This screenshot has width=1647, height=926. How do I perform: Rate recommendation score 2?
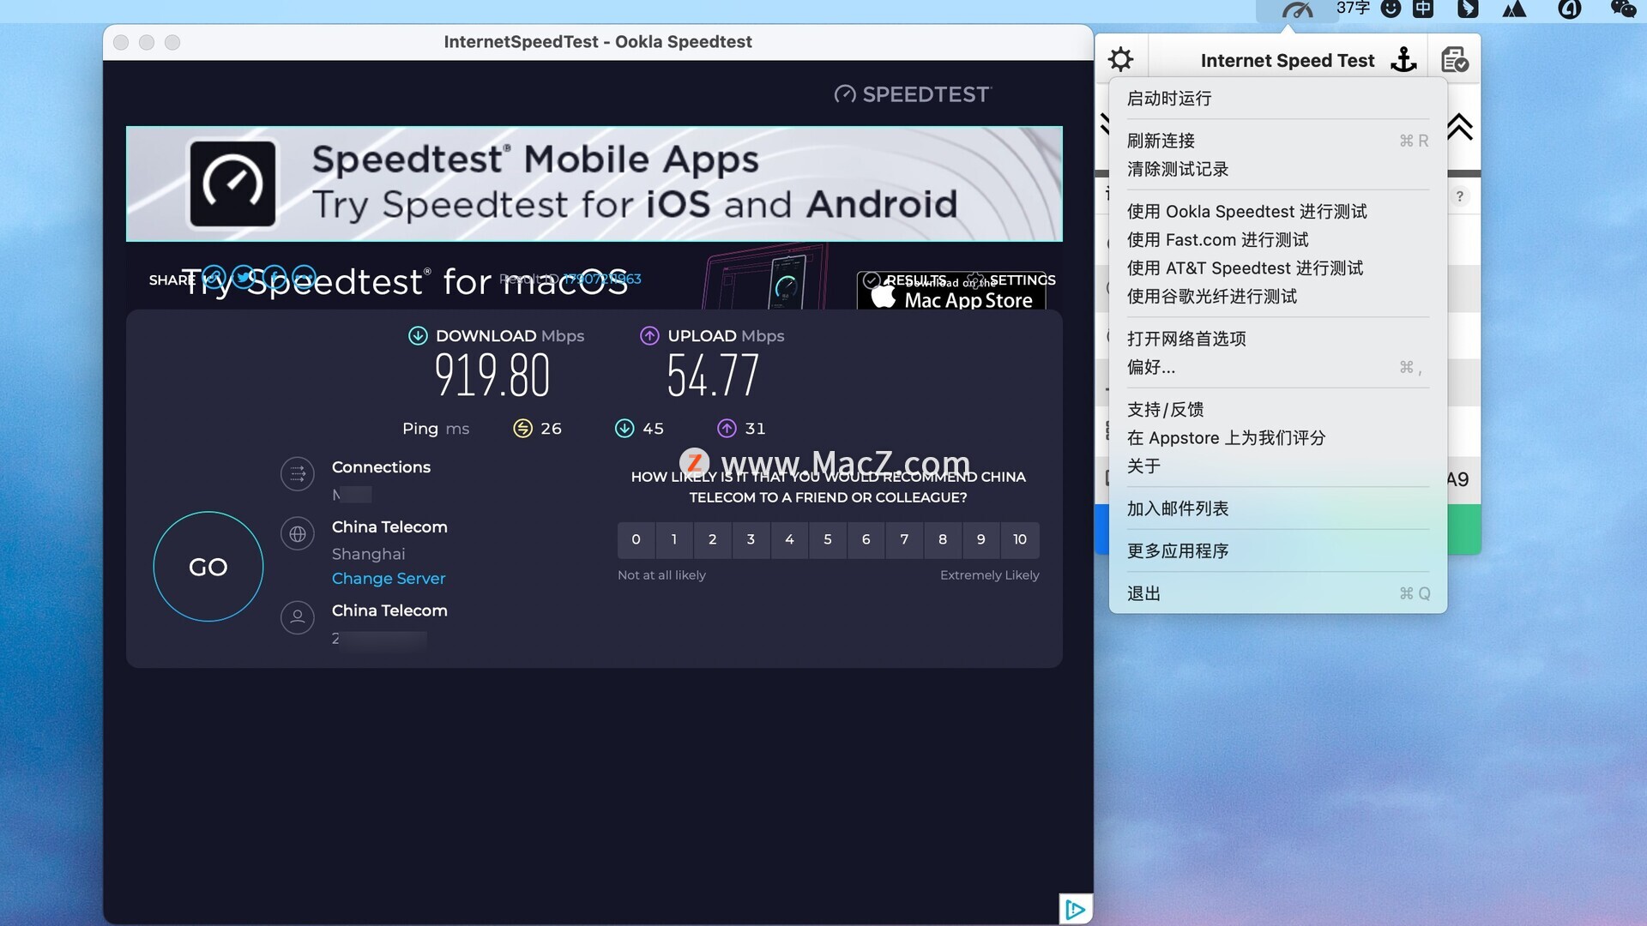pos(713,540)
